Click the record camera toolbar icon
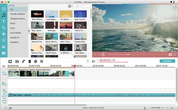Viewport: 178px width, 110px height. click(17, 62)
